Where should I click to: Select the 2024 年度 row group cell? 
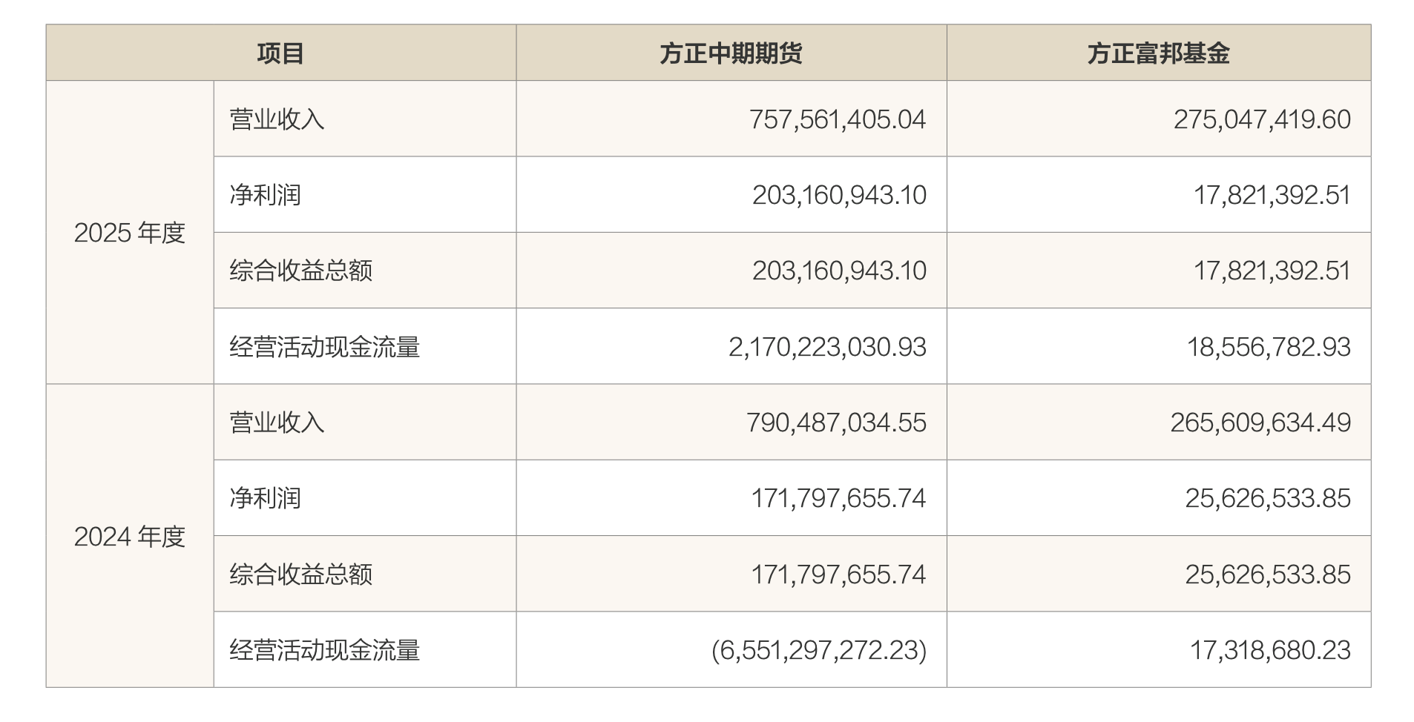[x=130, y=537]
